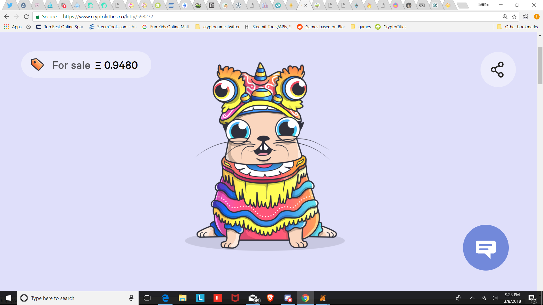The image size is (543, 305).
Task: Close the current CryptoKitties tab
Action: pos(306,5)
